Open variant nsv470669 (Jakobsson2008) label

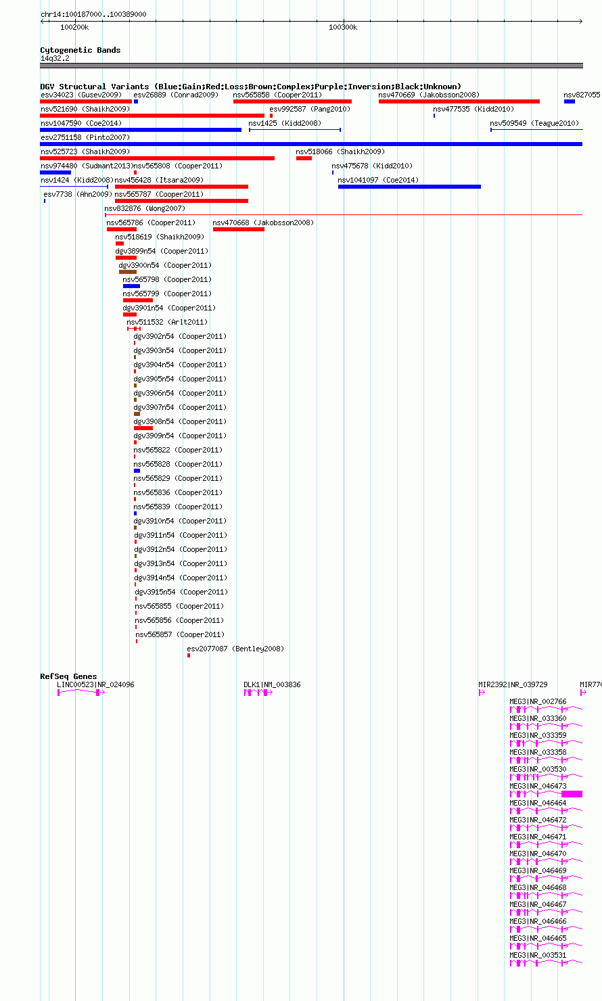(429, 95)
